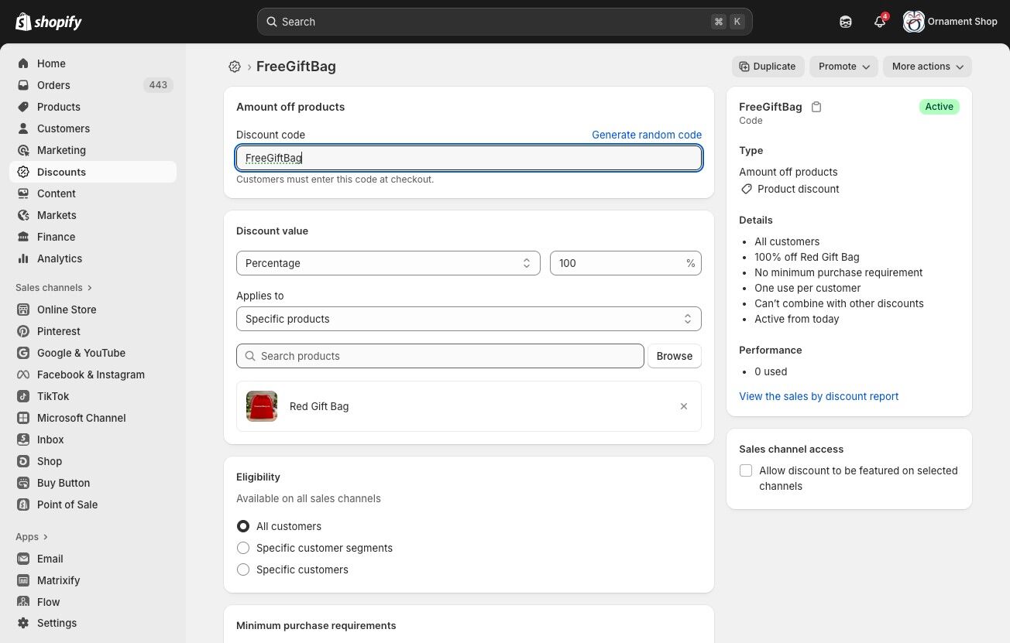
Task: Click the Discount code input field
Action: (469, 158)
